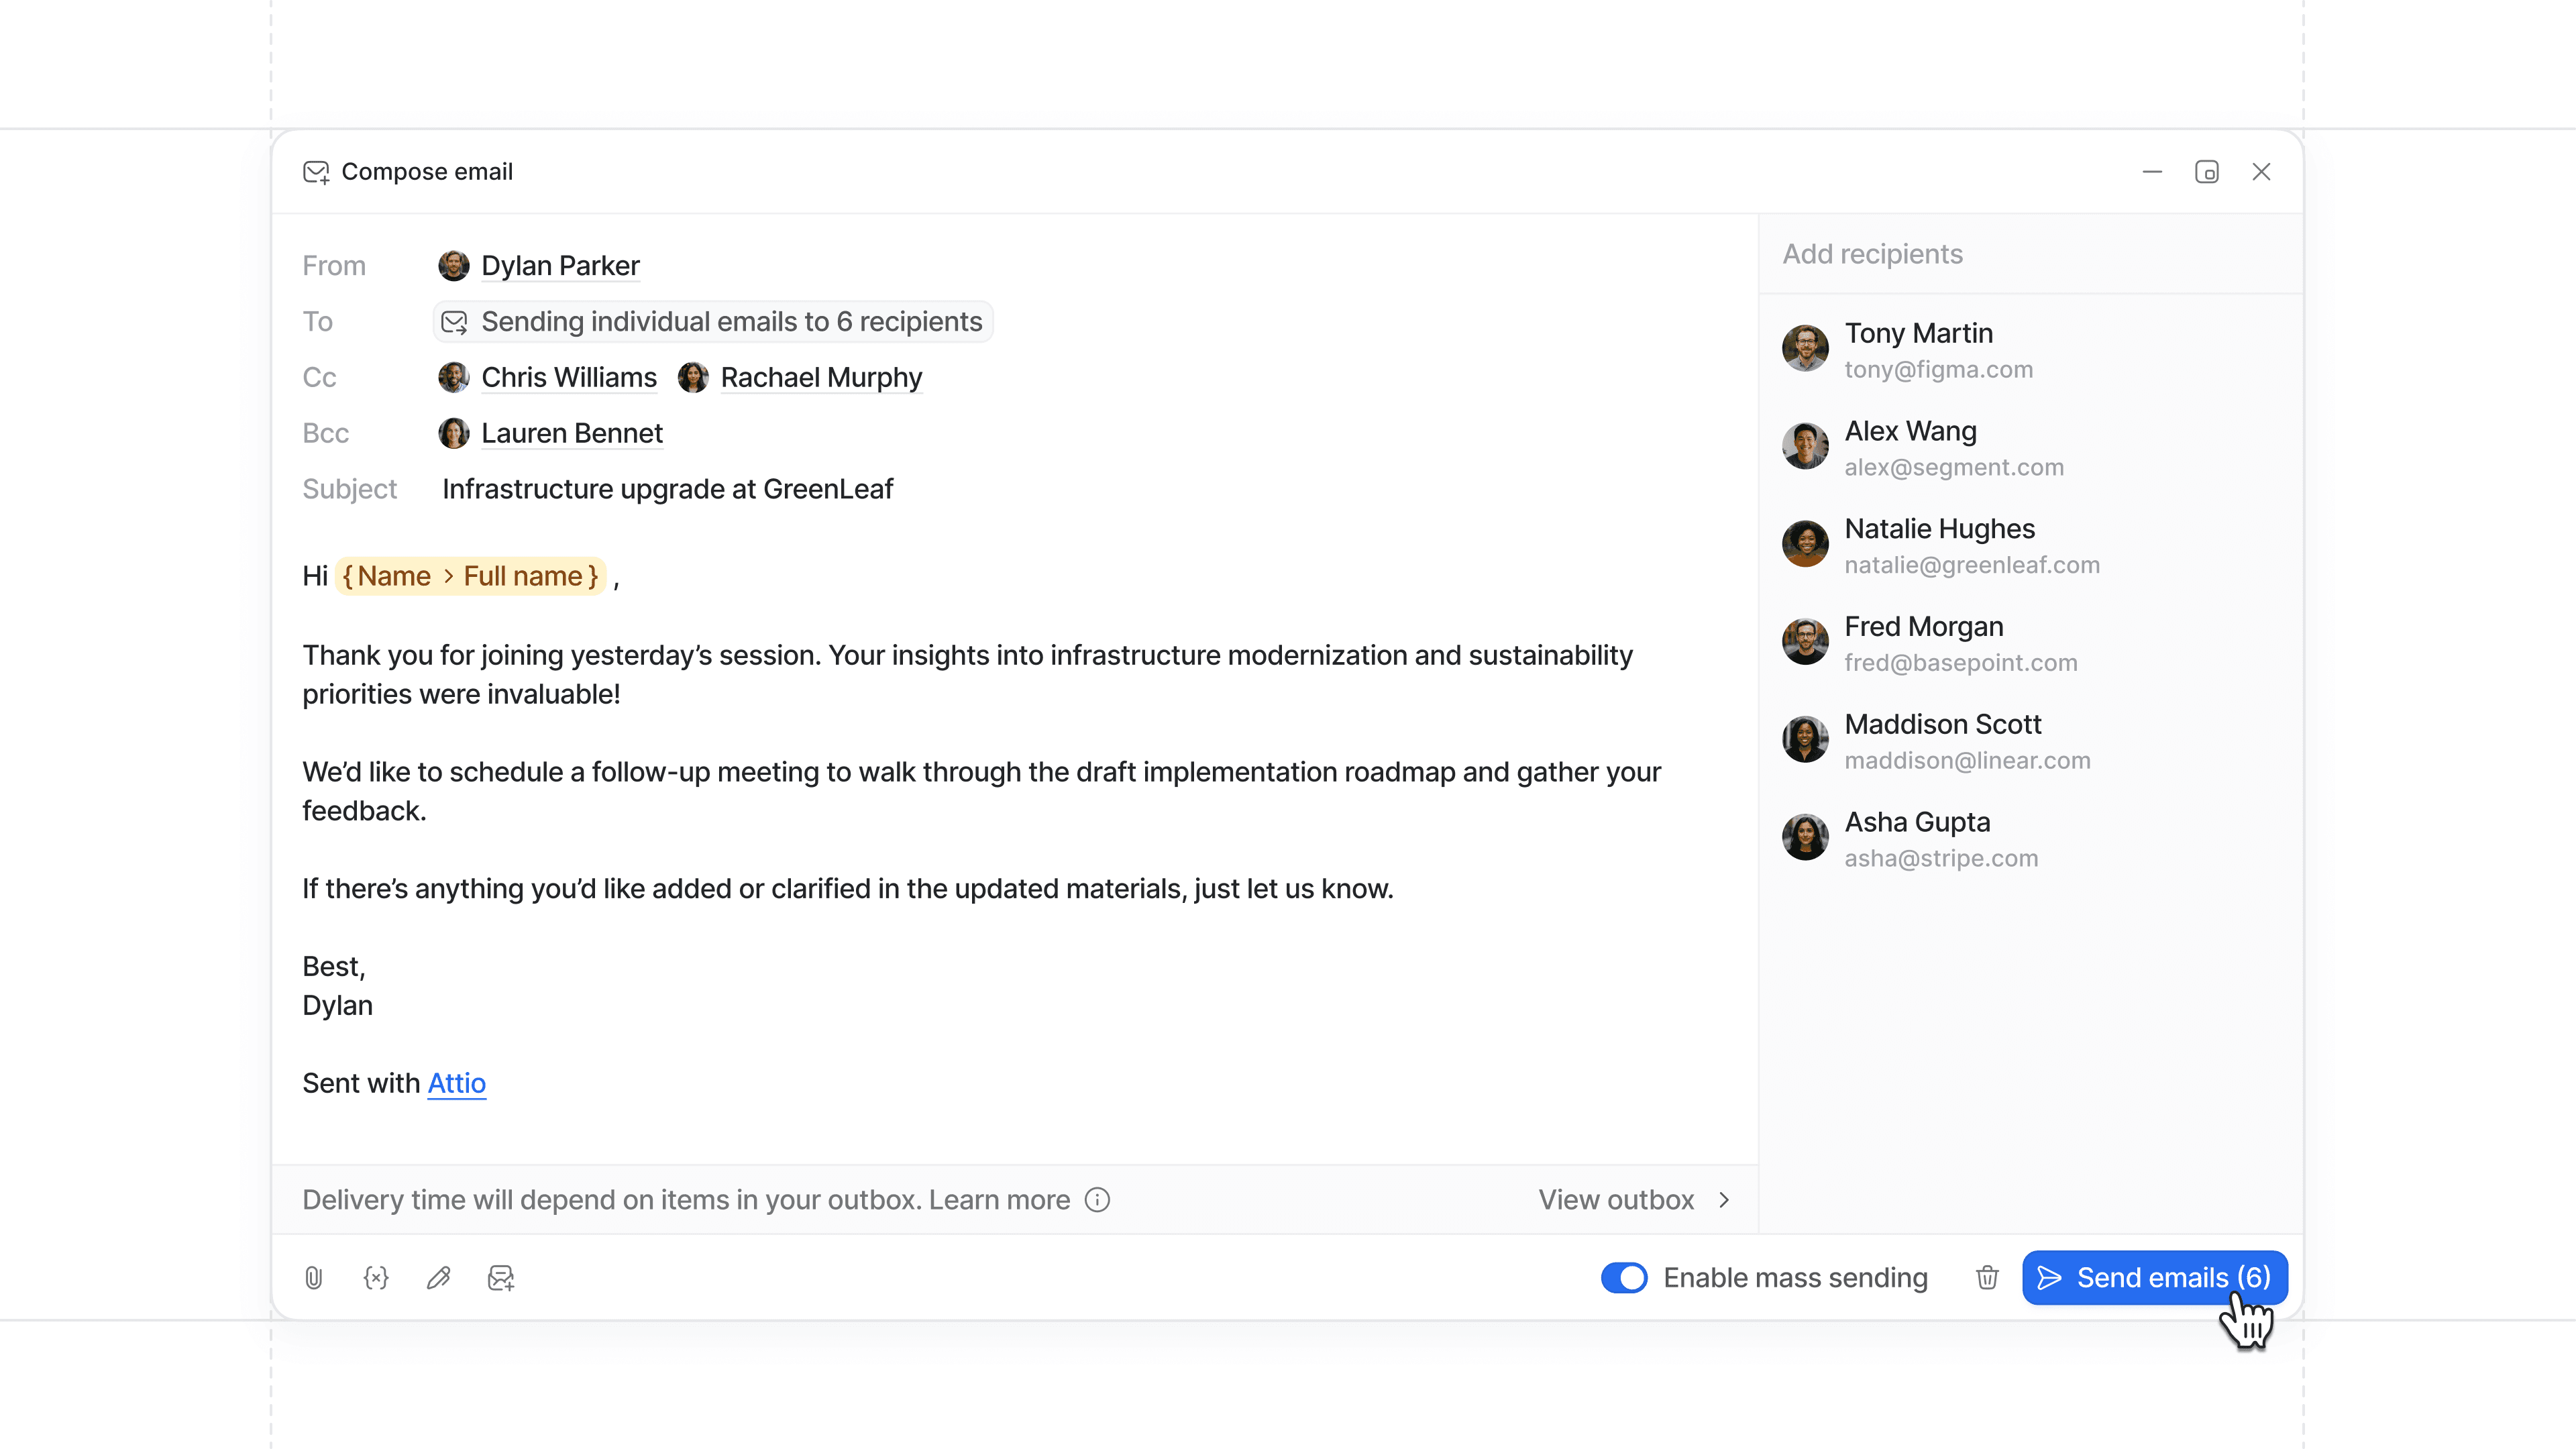Click the Subject field text

[668, 489]
